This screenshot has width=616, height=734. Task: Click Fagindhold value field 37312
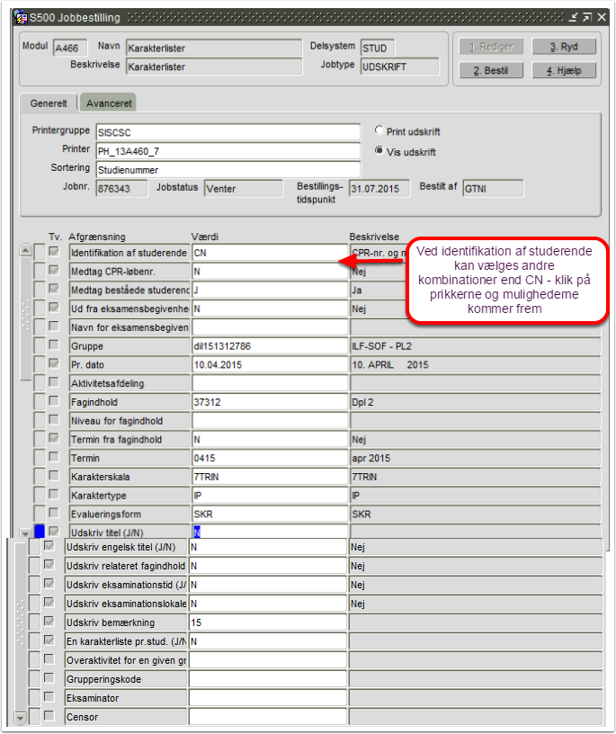(x=270, y=402)
